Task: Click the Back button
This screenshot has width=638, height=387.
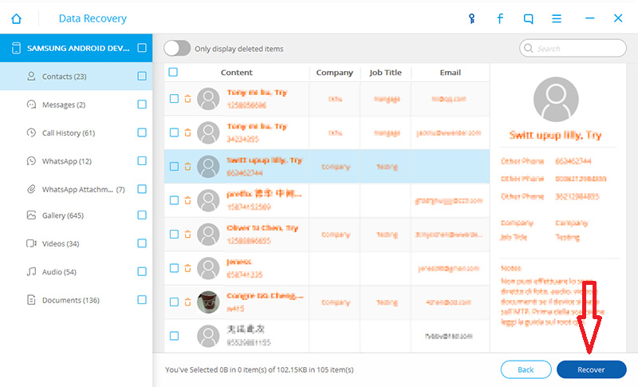Action: (526, 369)
